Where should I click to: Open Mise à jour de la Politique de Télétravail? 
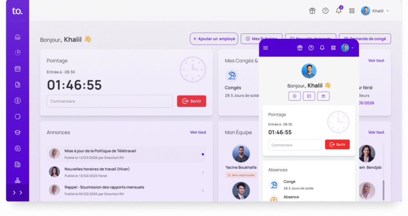(x=126, y=154)
